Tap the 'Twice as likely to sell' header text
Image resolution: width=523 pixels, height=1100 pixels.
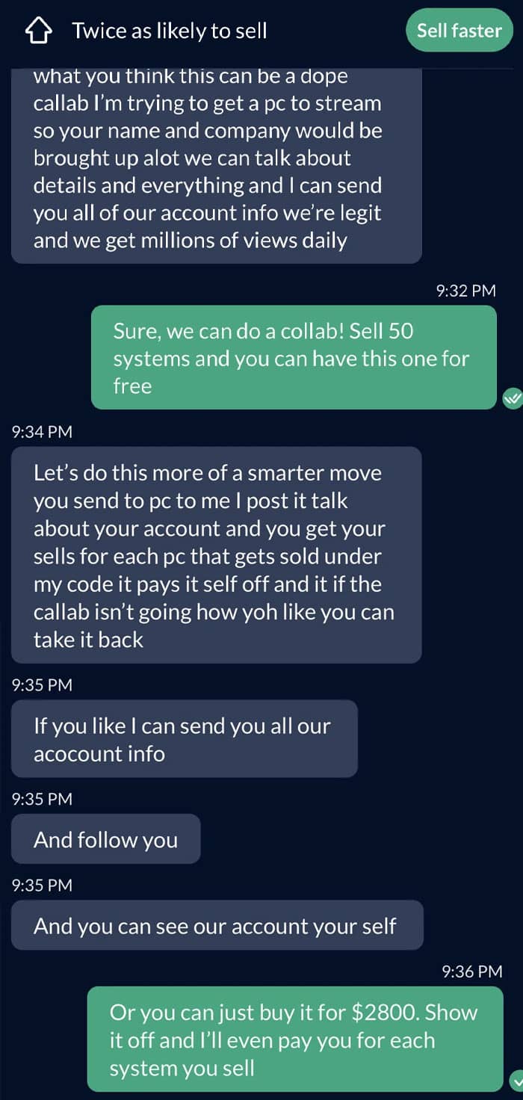[x=170, y=31]
